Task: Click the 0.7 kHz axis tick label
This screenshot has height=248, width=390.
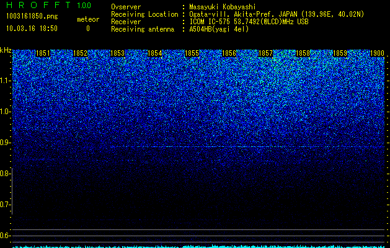Action: (x=5, y=205)
